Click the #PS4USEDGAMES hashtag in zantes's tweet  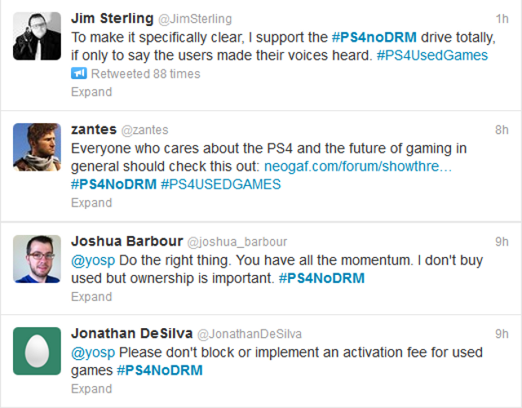221,184
